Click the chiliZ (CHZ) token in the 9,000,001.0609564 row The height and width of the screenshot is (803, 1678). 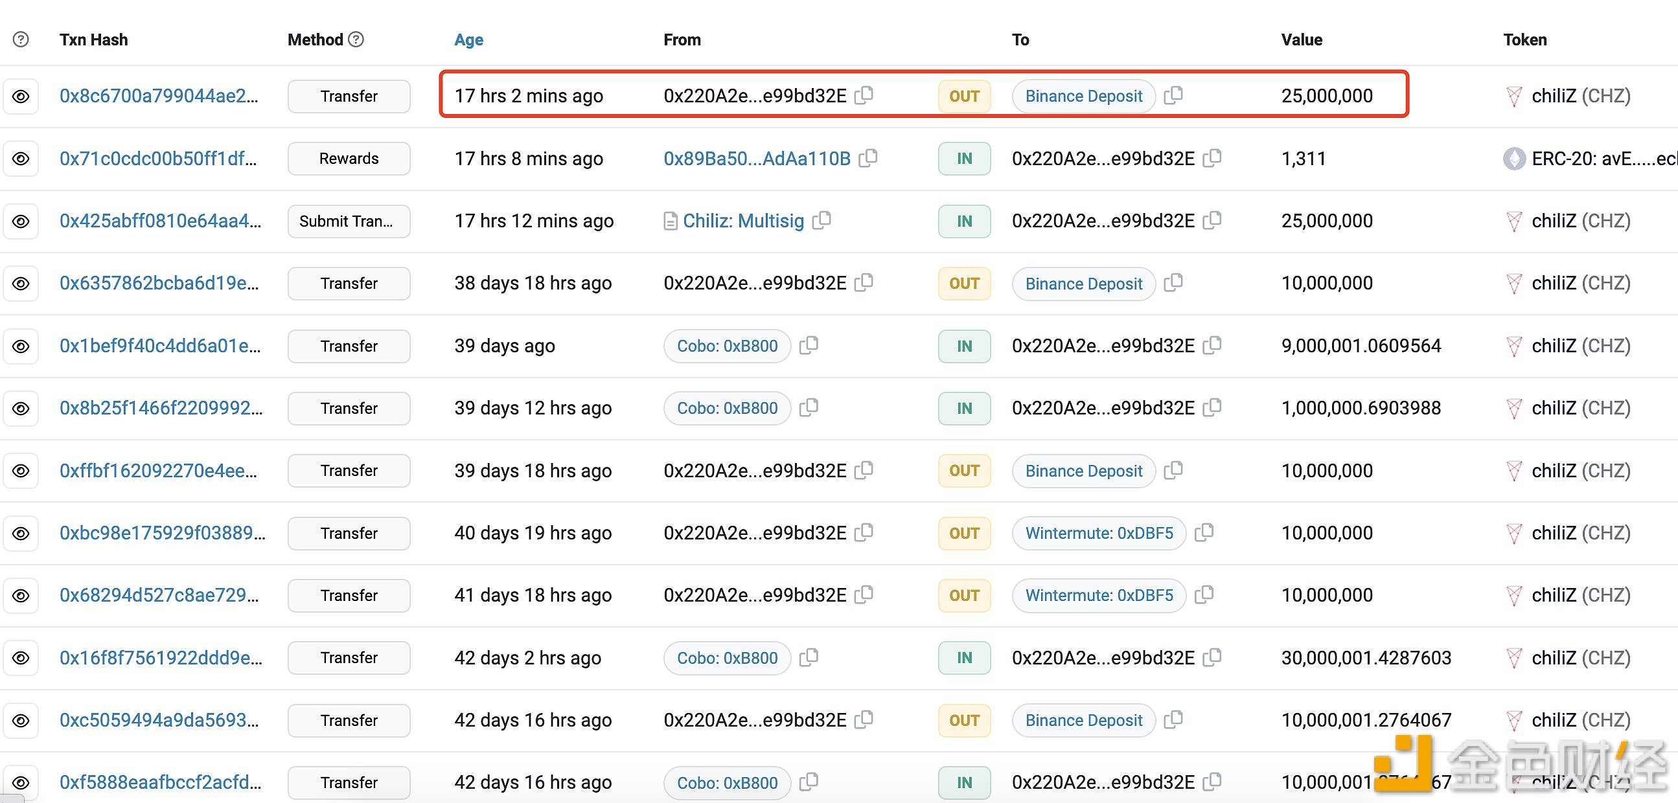(1581, 346)
